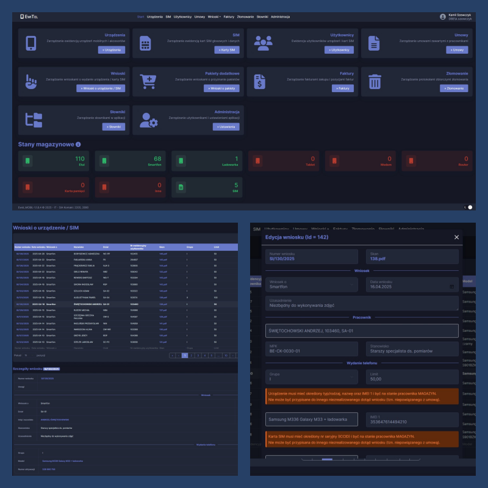This screenshot has height=488, width=488.
Task: Close the Edycja wniosku dialog
Action: (457, 237)
